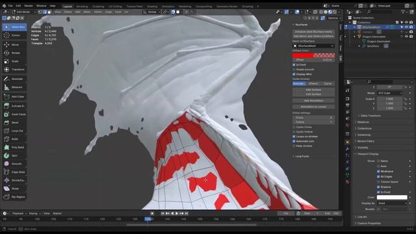Open the Window menu
This screenshot has width=416, height=234.
point(41,6)
